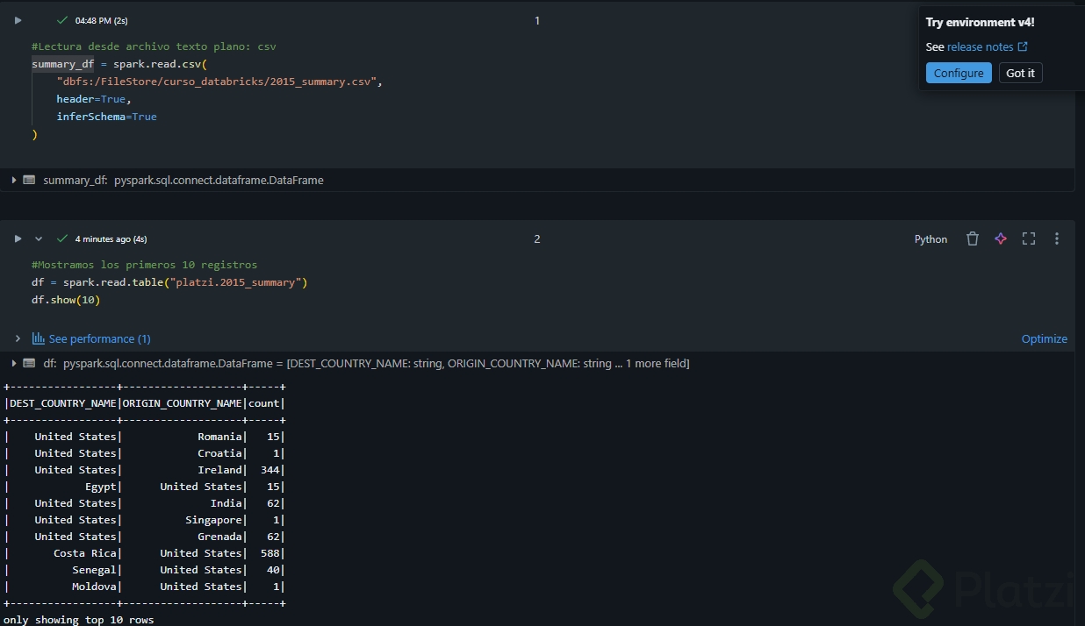Click the df DataFrame table icon
This screenshot has height=626, width=1085.
pyautogui.click(x=29, y=363)
